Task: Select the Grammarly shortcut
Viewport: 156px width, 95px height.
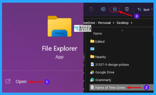Action: [103, 80]
